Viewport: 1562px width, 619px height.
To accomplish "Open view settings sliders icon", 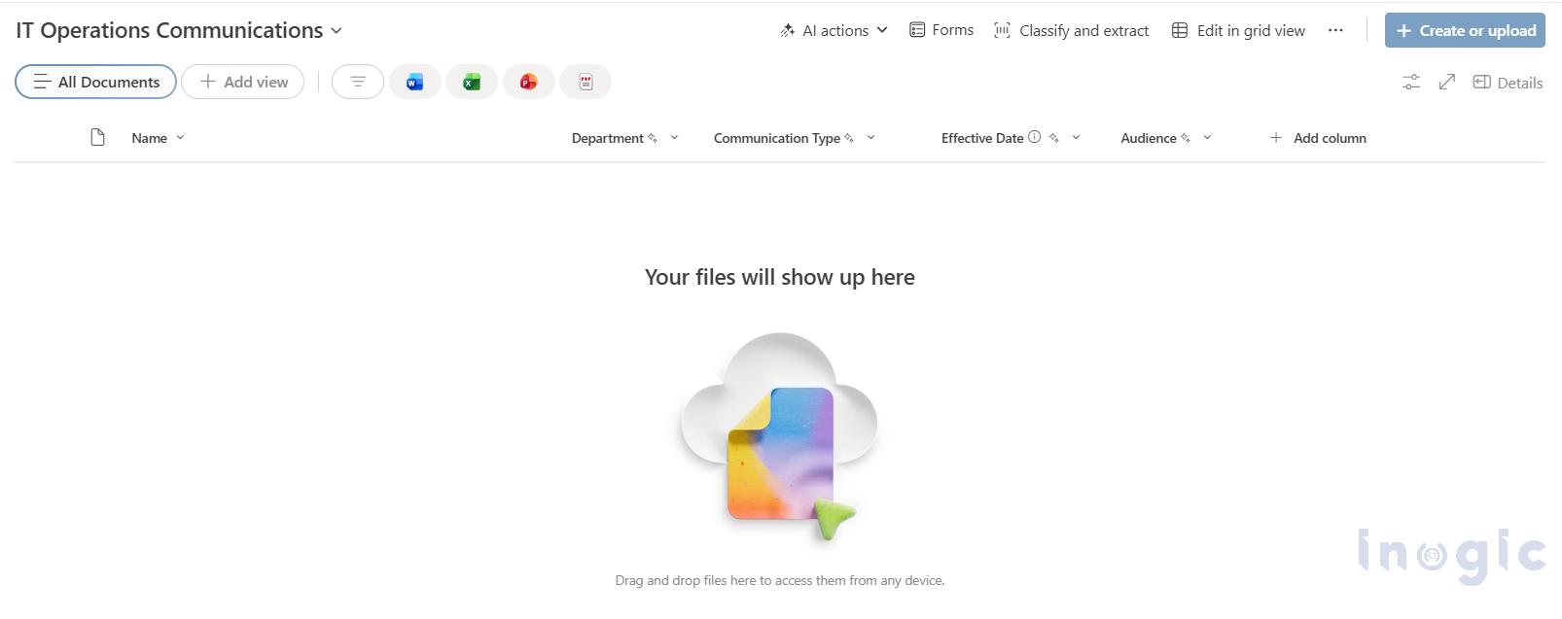I will pos(1410,83).
